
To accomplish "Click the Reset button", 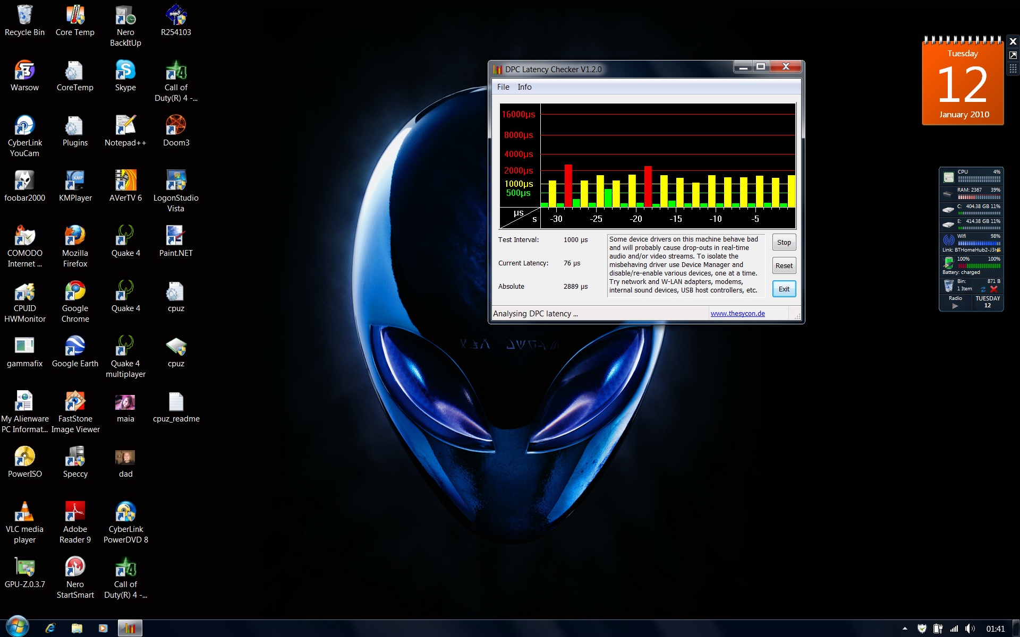I will click(784, 266).
